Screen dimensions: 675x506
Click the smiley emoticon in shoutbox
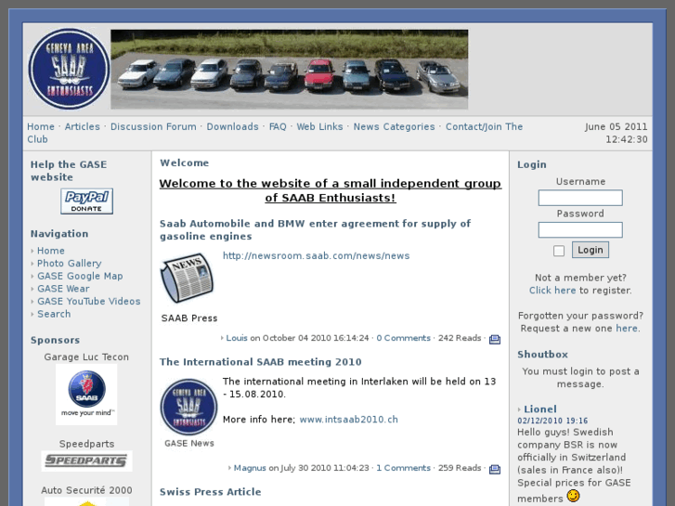point(573,496)
